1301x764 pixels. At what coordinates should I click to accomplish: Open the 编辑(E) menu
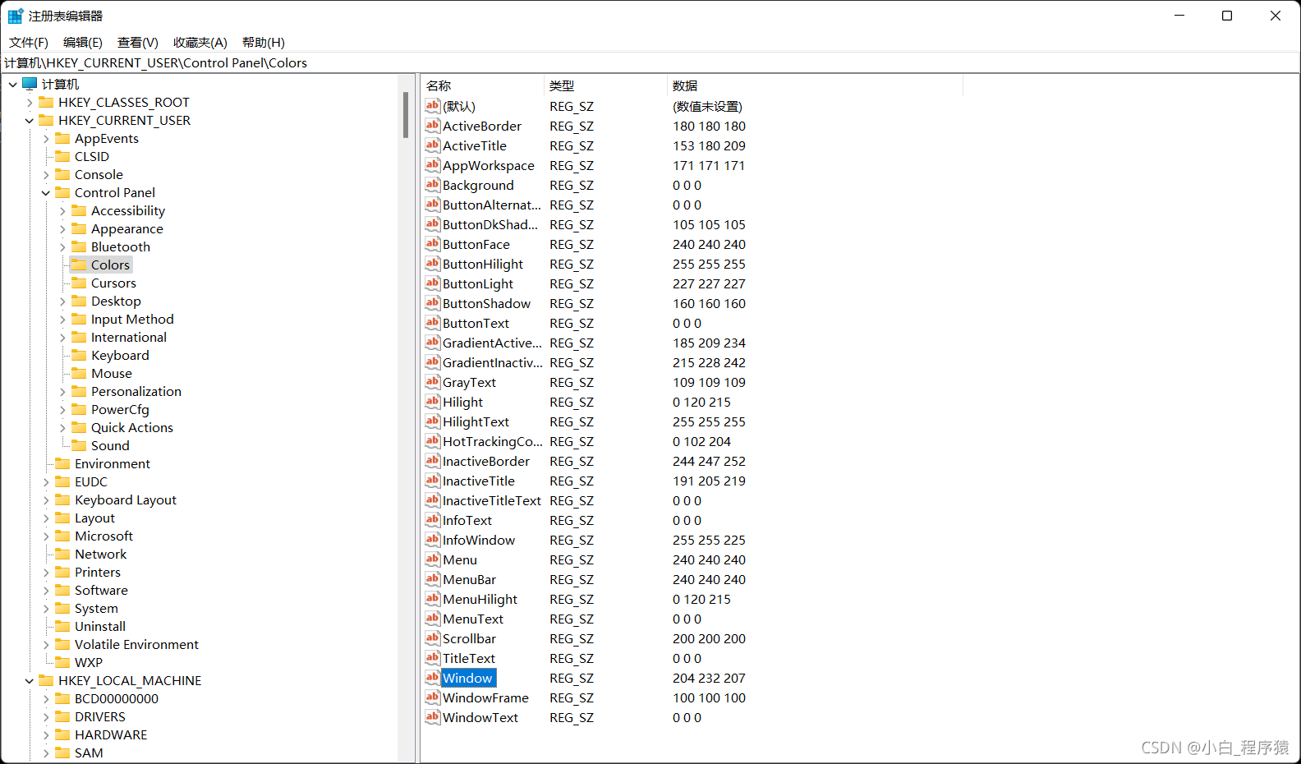pyautogui.click(x=83, y=42)
